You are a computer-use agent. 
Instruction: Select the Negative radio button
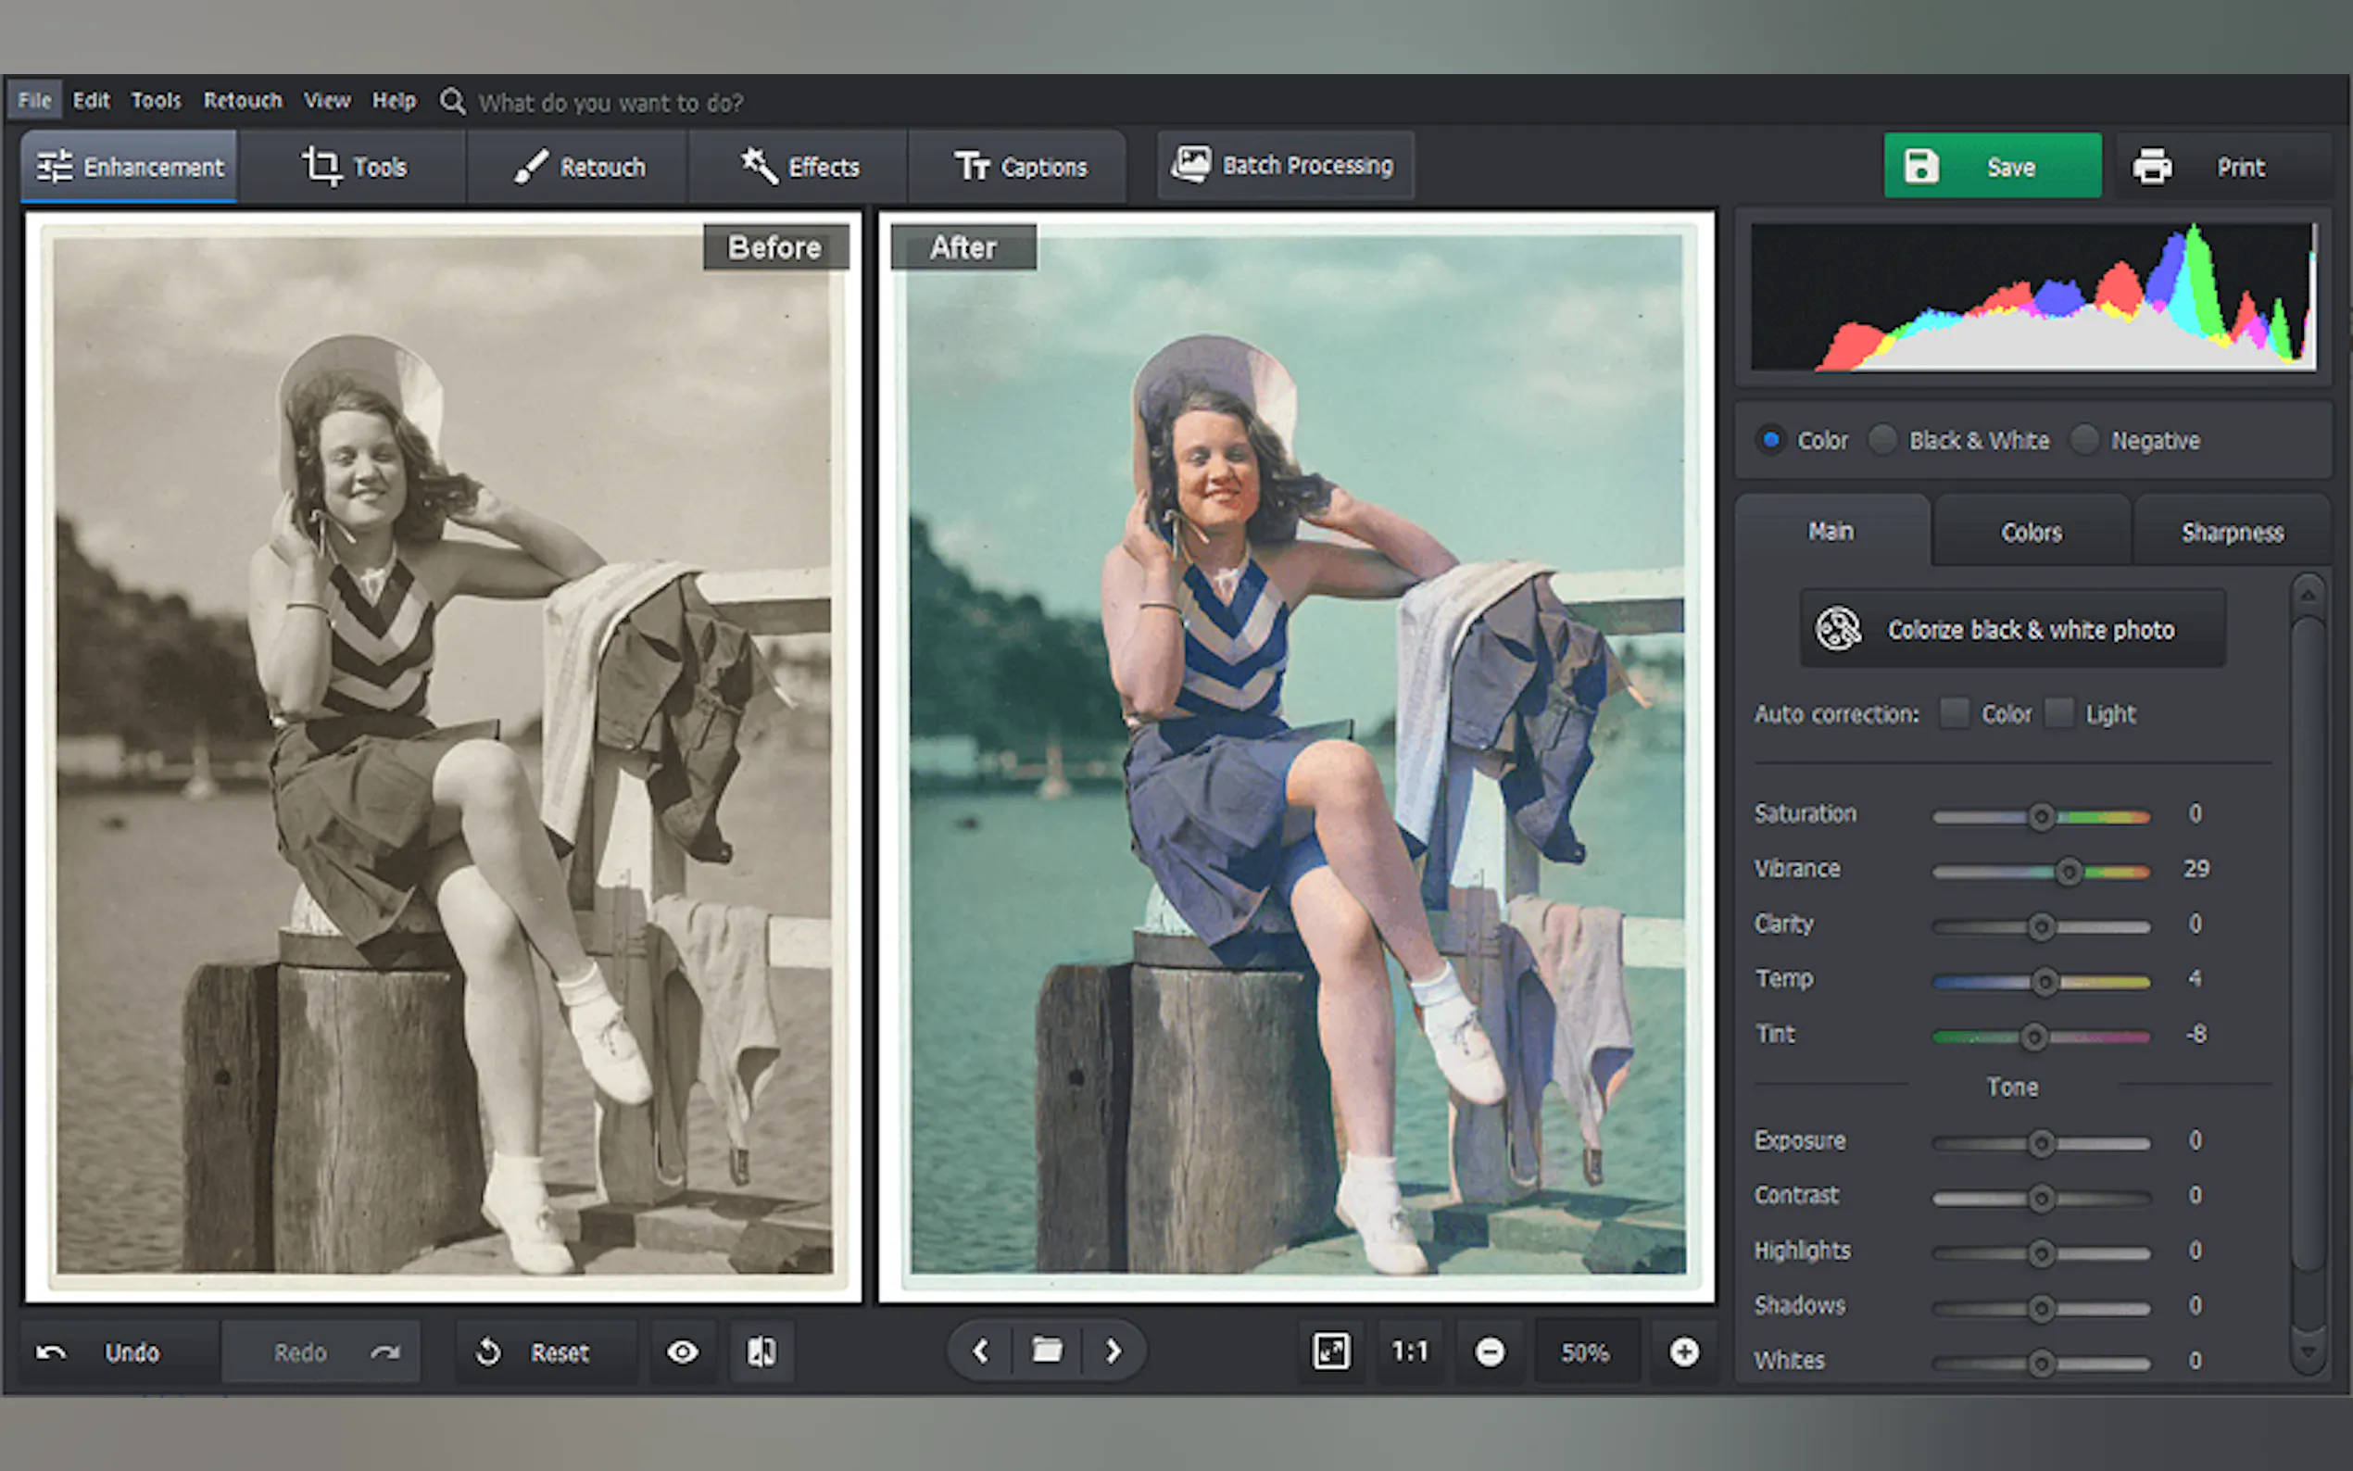tap(2084, 440)
